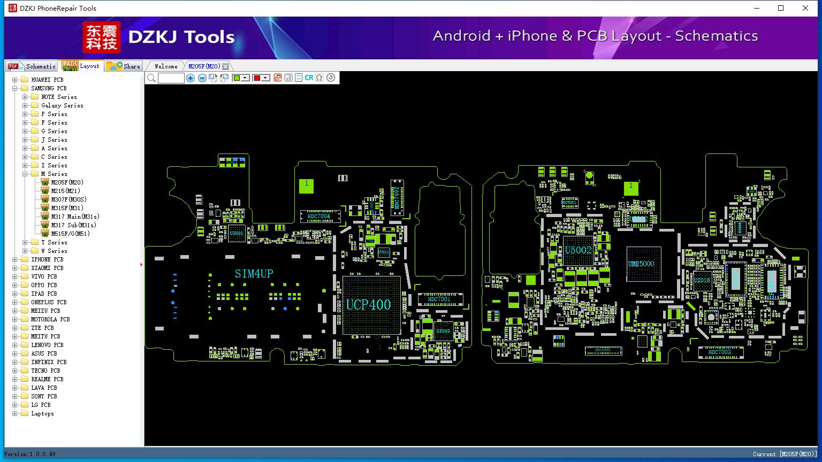
Task: Click the red panel collapse arrow
Action: click(141, 265)
